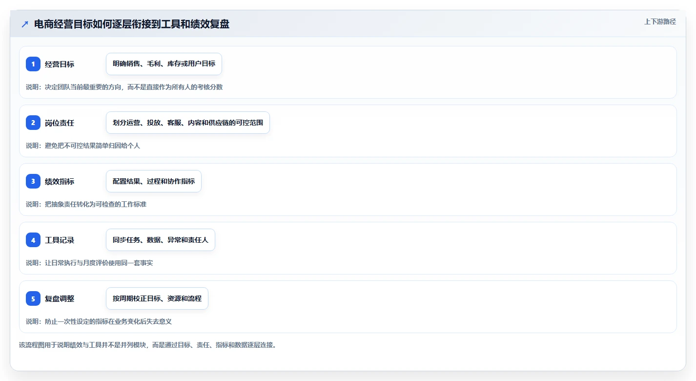Click the 明确销售、毛利、库存或用户目标 box
This screenshot has width=696, height=381.
pyautogui.click(x=164, y=64)
